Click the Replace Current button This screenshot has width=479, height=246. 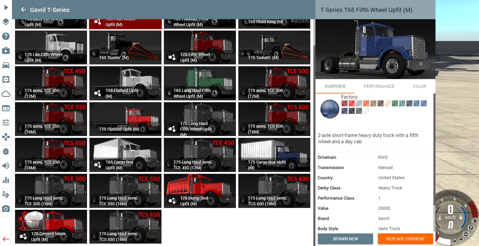tap(405, 239)
